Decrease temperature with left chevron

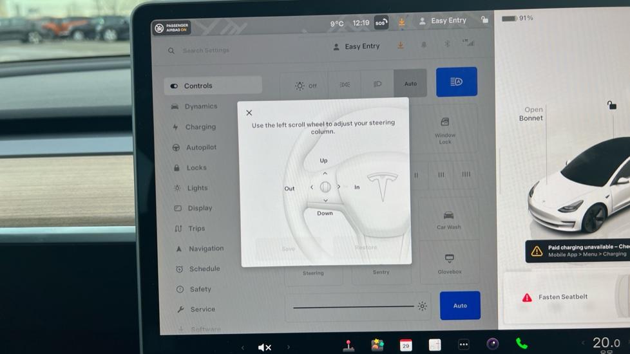coord(583,342)
